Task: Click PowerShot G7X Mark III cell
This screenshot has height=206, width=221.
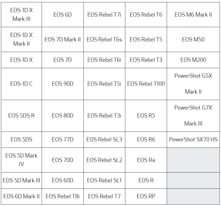Action: coord(193,116)
